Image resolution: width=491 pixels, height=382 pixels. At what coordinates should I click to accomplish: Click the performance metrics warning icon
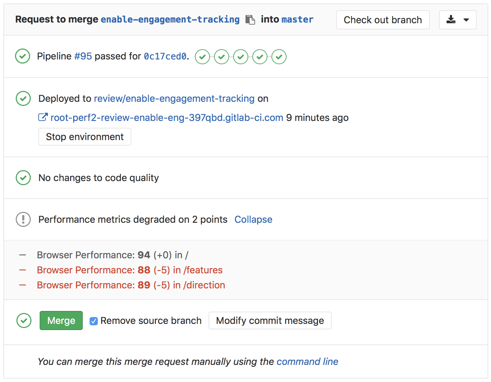coord(23,219)
